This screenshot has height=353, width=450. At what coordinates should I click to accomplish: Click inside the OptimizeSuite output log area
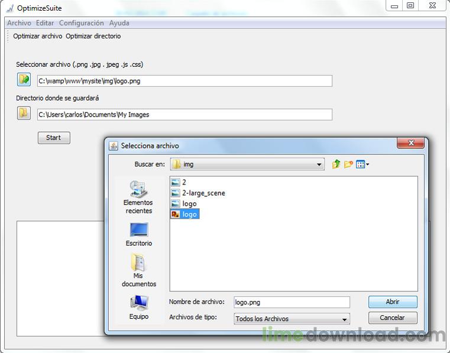[60, 278]
